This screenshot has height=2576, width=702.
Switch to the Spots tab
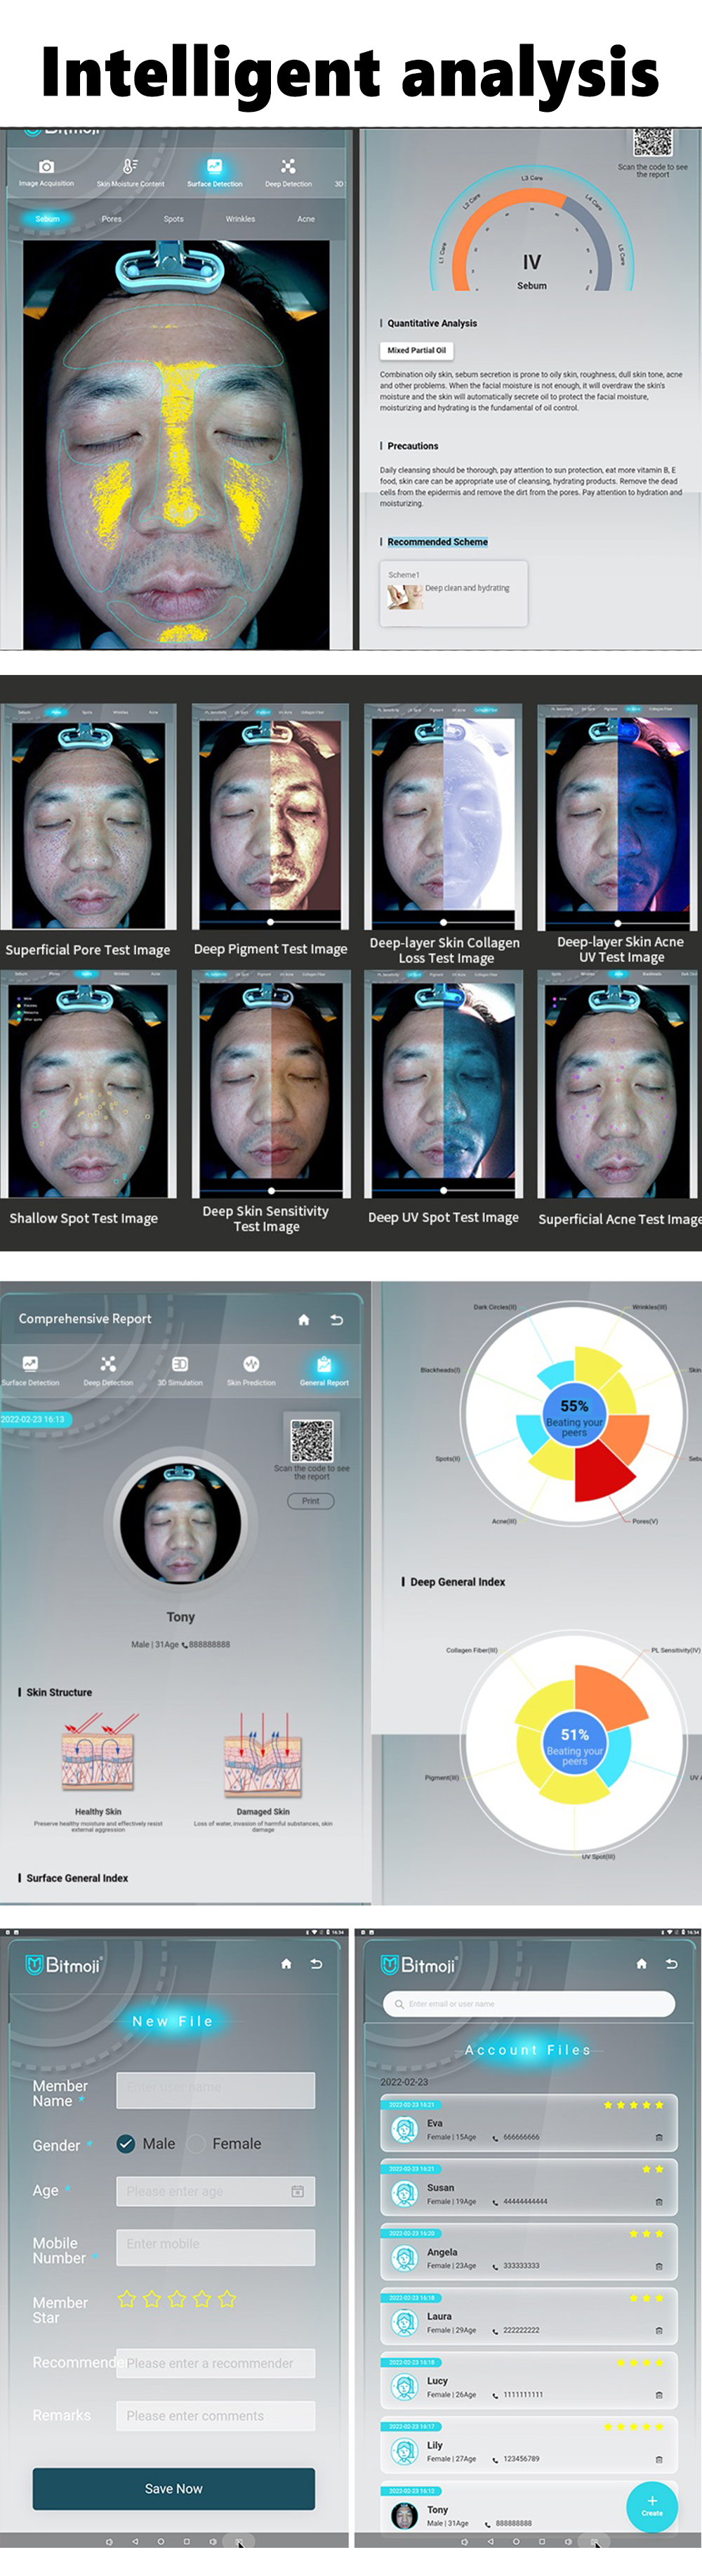[174, 218]
